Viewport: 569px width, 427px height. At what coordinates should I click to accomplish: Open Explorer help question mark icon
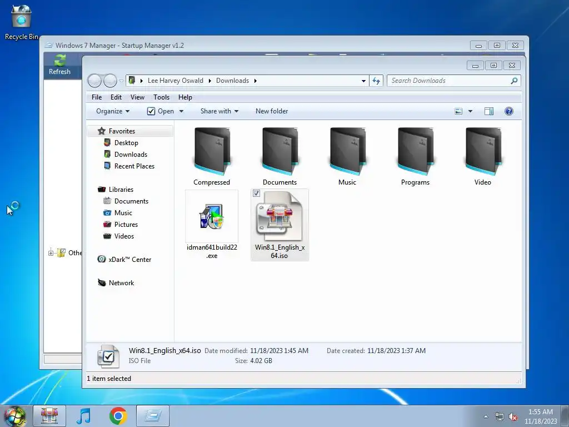coord(509,111)
